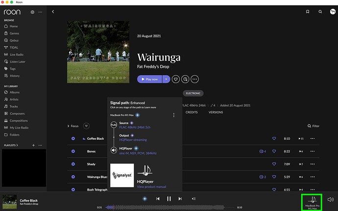Favorite Bush Telegraph track
The width and height of the screenshot is (338, 211).
tap(274, 190)
